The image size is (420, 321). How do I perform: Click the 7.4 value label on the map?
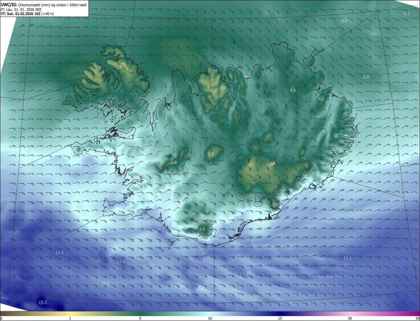coord(245,77)
